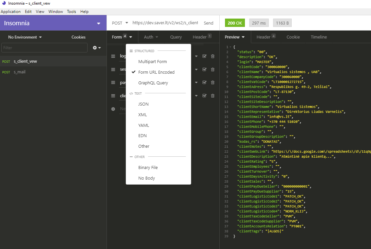Open the View menu
The image size is (371, 249).
coord(40,12)
